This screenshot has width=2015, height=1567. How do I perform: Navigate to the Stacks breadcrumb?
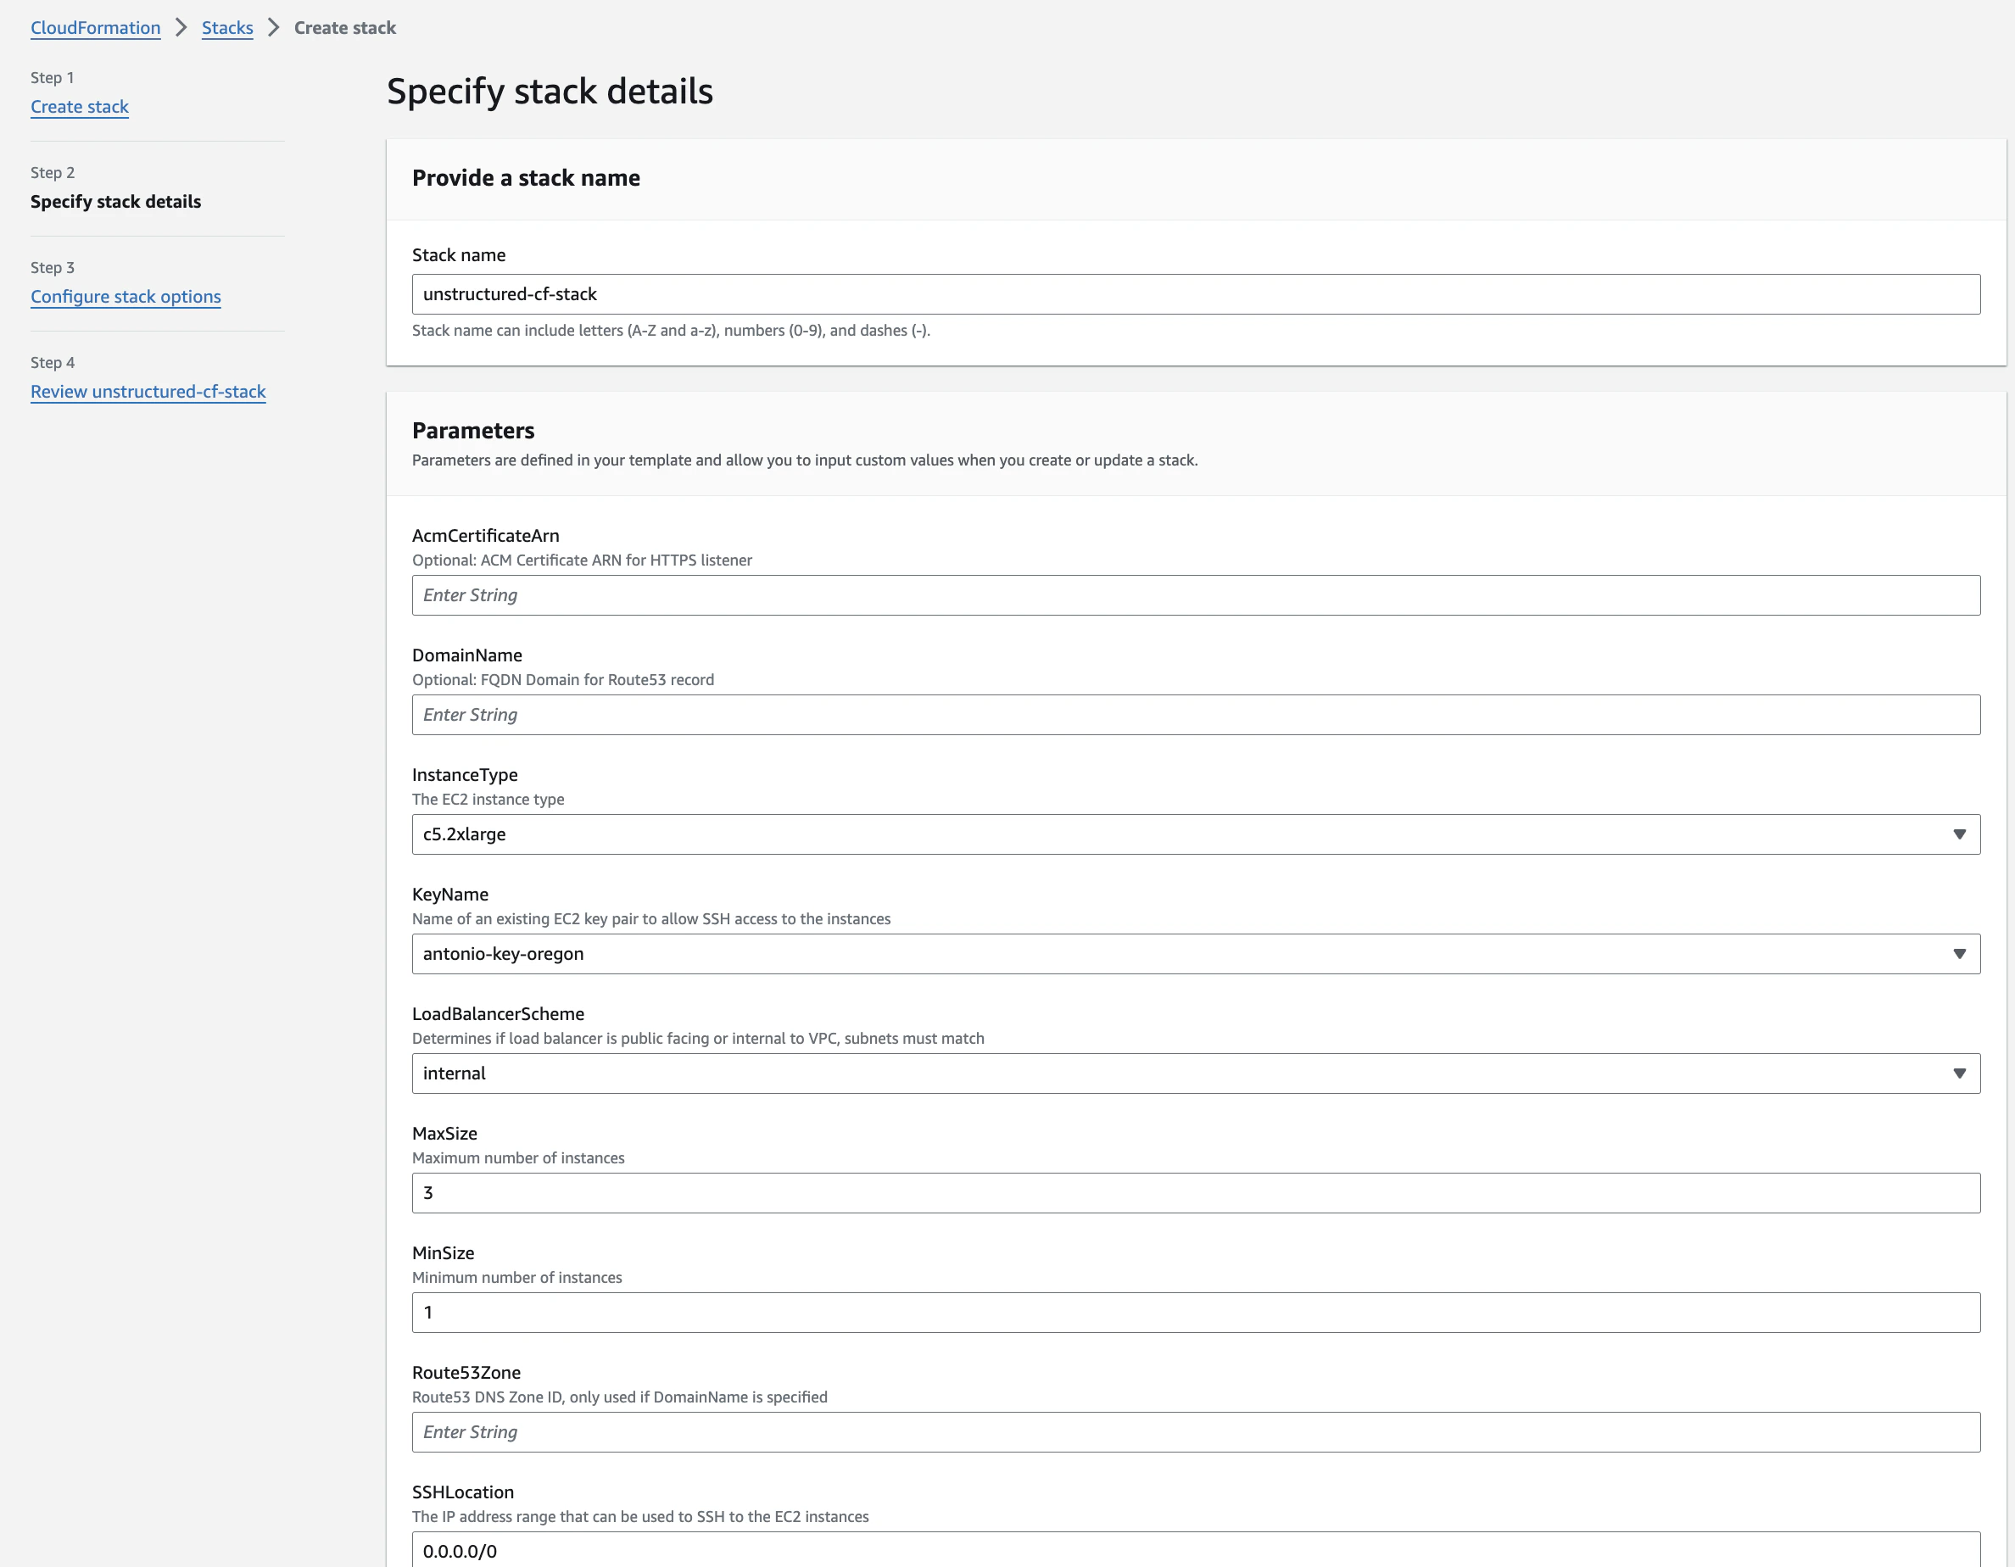(x=227, y=28)
